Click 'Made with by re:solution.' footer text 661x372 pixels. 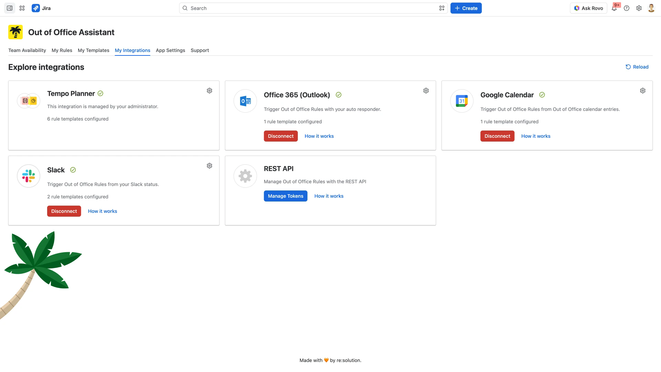[x=330, y=360]
